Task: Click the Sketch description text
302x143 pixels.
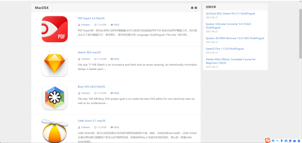Action: [x=137, y=67]
